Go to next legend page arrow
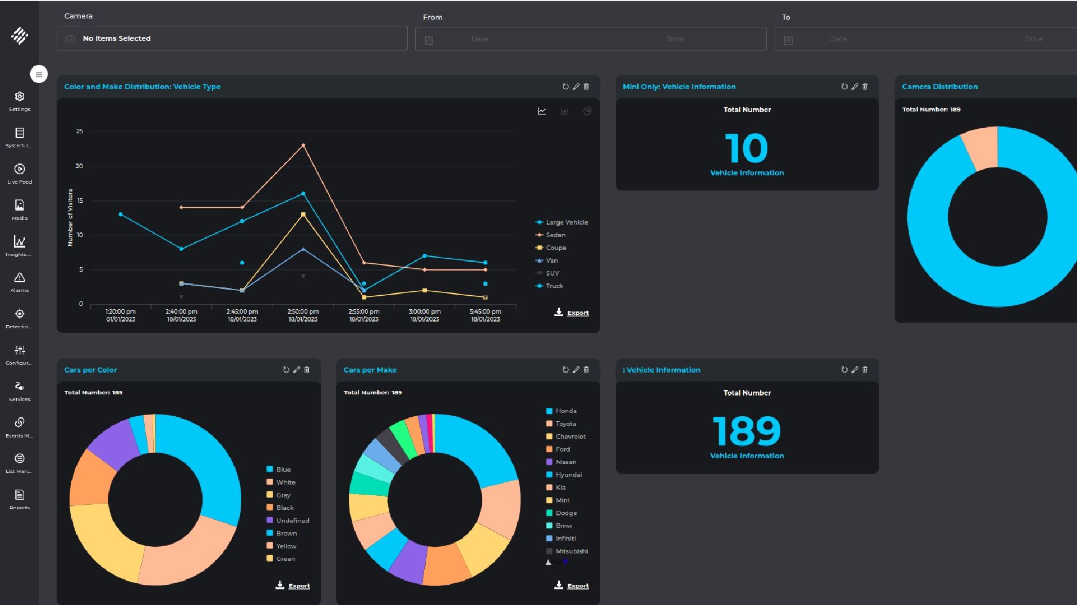This screenshot has width=1077, height=605. click(565, 561)
